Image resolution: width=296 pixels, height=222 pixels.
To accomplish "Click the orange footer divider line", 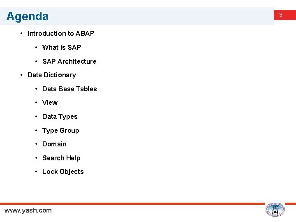I will 132,203.
